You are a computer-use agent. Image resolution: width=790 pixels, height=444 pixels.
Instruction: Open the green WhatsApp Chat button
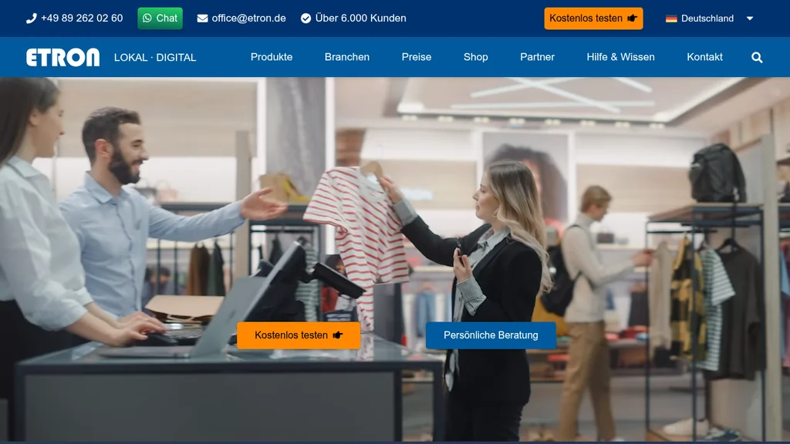coord(160,18)
